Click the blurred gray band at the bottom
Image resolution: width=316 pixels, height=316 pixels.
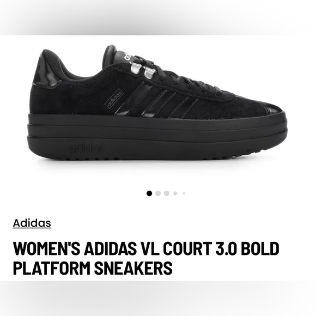(158, 298)
